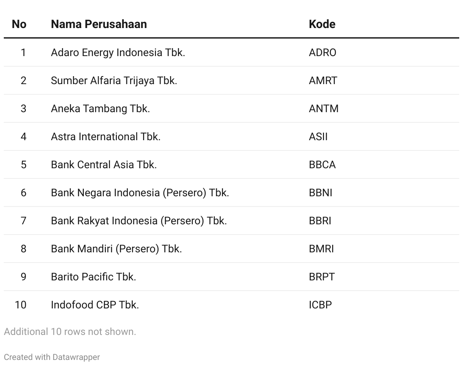Select the Adaro Energy Indonesia Tbk. cell

click(118, 52)
